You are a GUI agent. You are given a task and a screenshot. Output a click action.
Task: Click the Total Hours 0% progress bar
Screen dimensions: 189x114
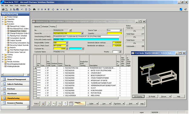135,43
